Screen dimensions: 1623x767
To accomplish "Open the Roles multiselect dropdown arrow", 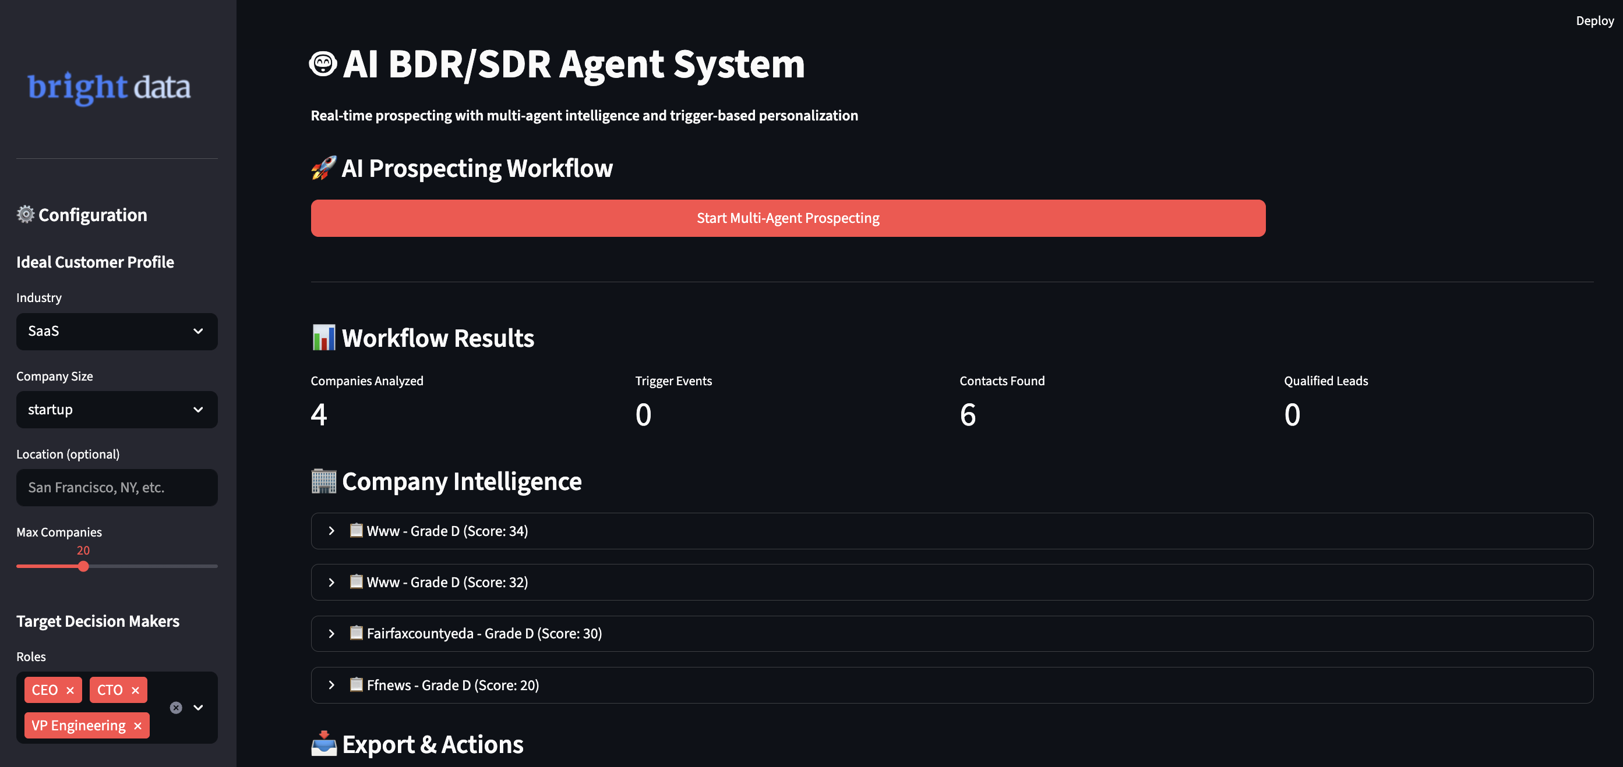I will point(199,707).
